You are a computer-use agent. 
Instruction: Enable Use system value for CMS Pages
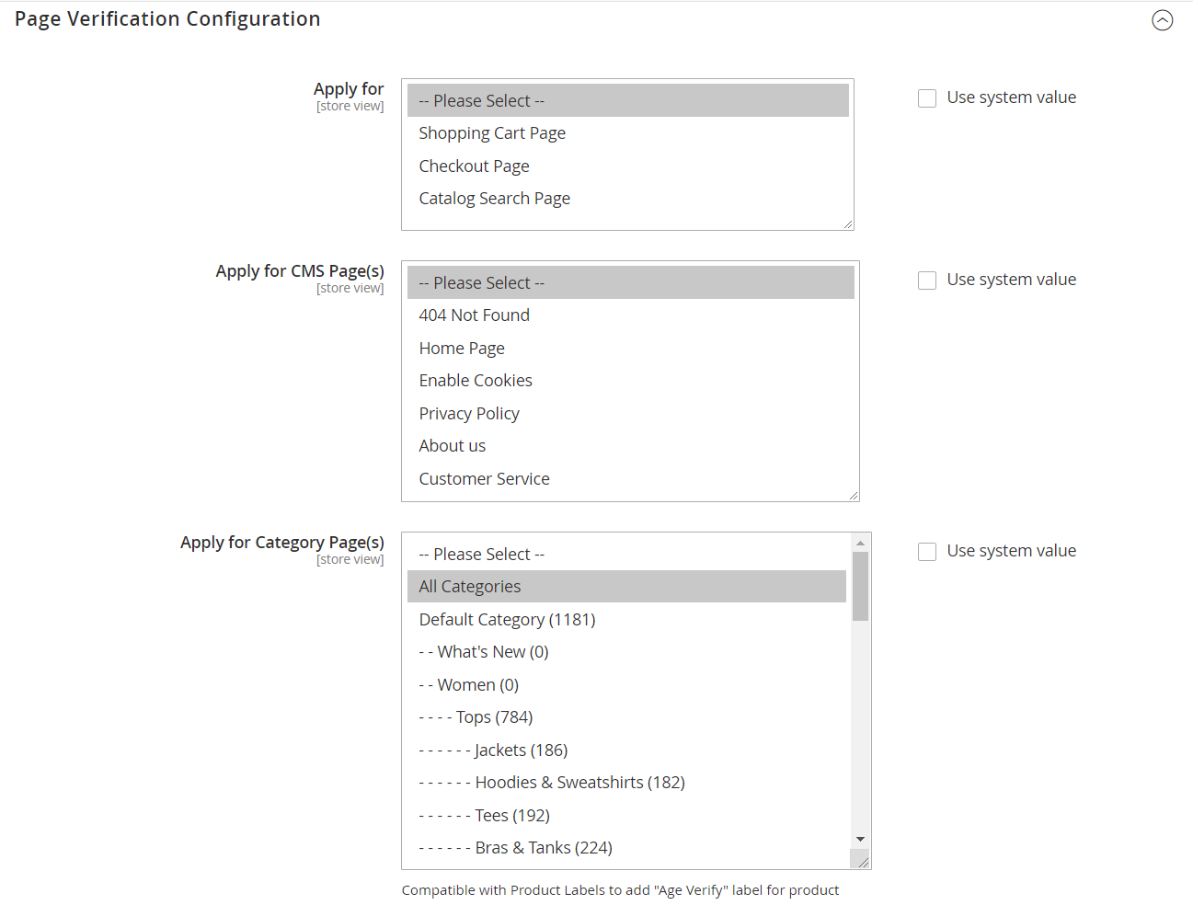tap(927, 281)
